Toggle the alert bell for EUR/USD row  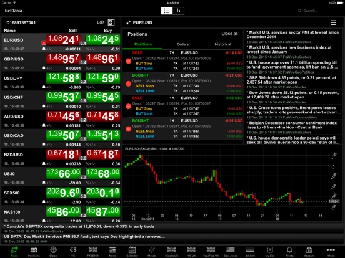pos(44,49)
